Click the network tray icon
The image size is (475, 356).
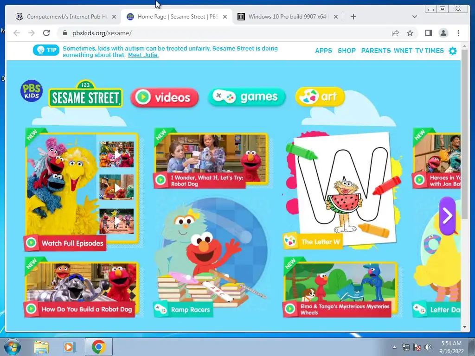pos(405,348)
